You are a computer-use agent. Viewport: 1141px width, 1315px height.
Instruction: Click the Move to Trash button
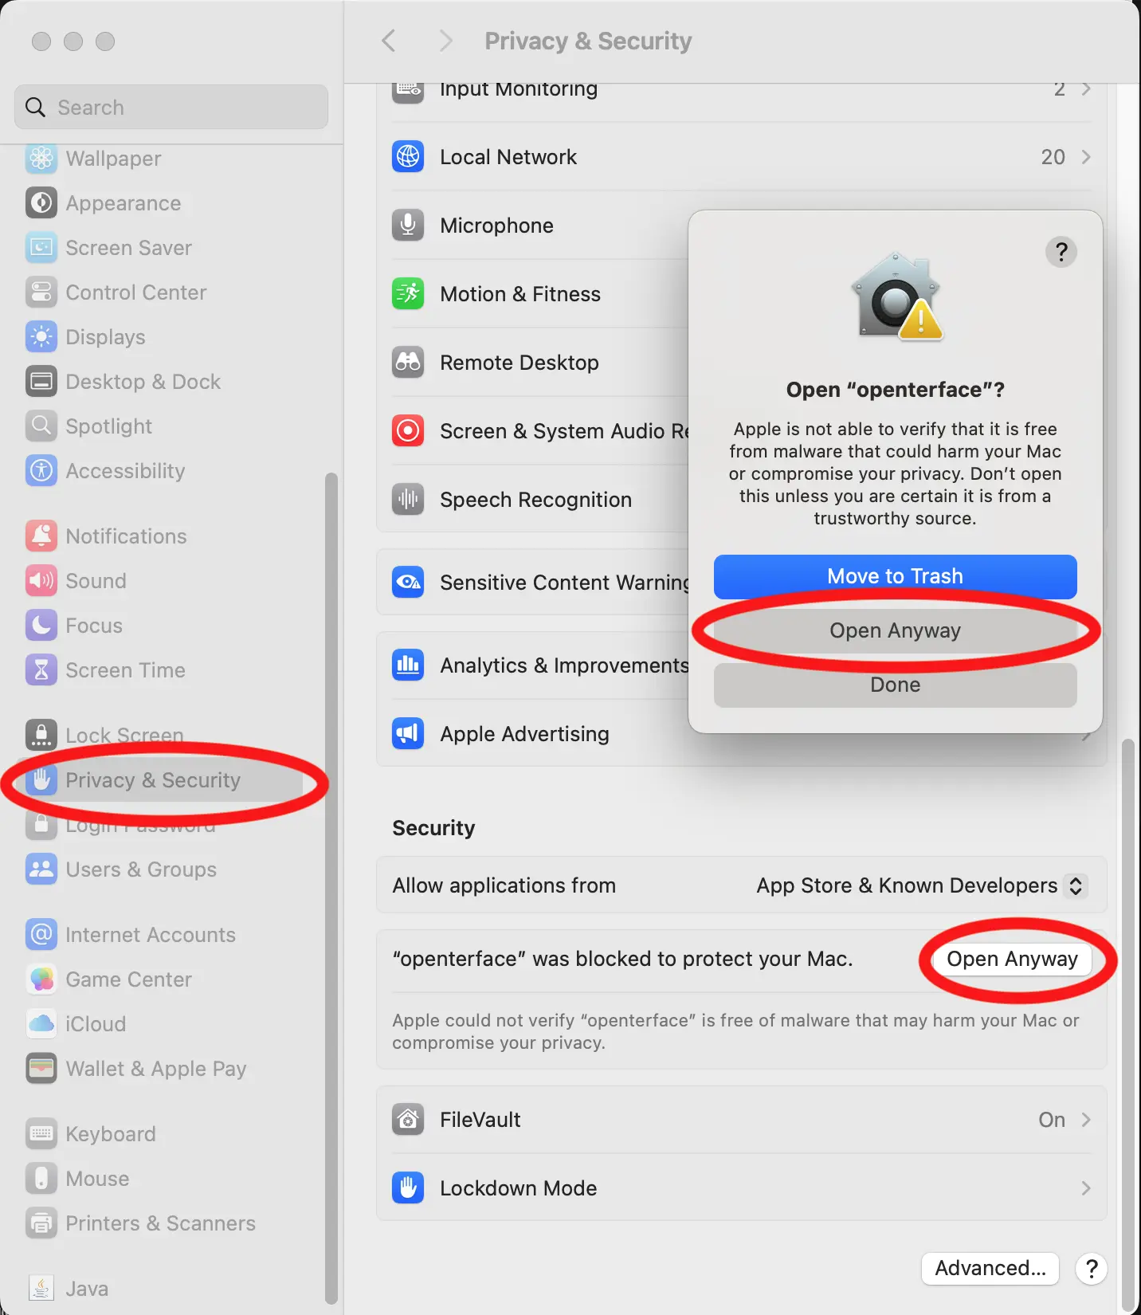(895, 576)
